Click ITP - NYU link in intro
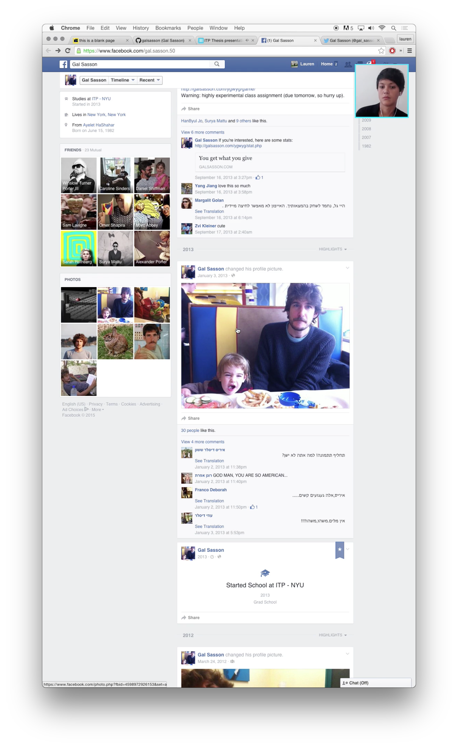Viewport: 458px width, 748px height. [x=101, y=99]
